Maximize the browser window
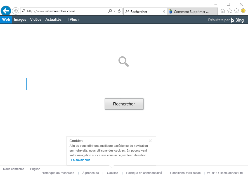 click(x=228, y=4)
